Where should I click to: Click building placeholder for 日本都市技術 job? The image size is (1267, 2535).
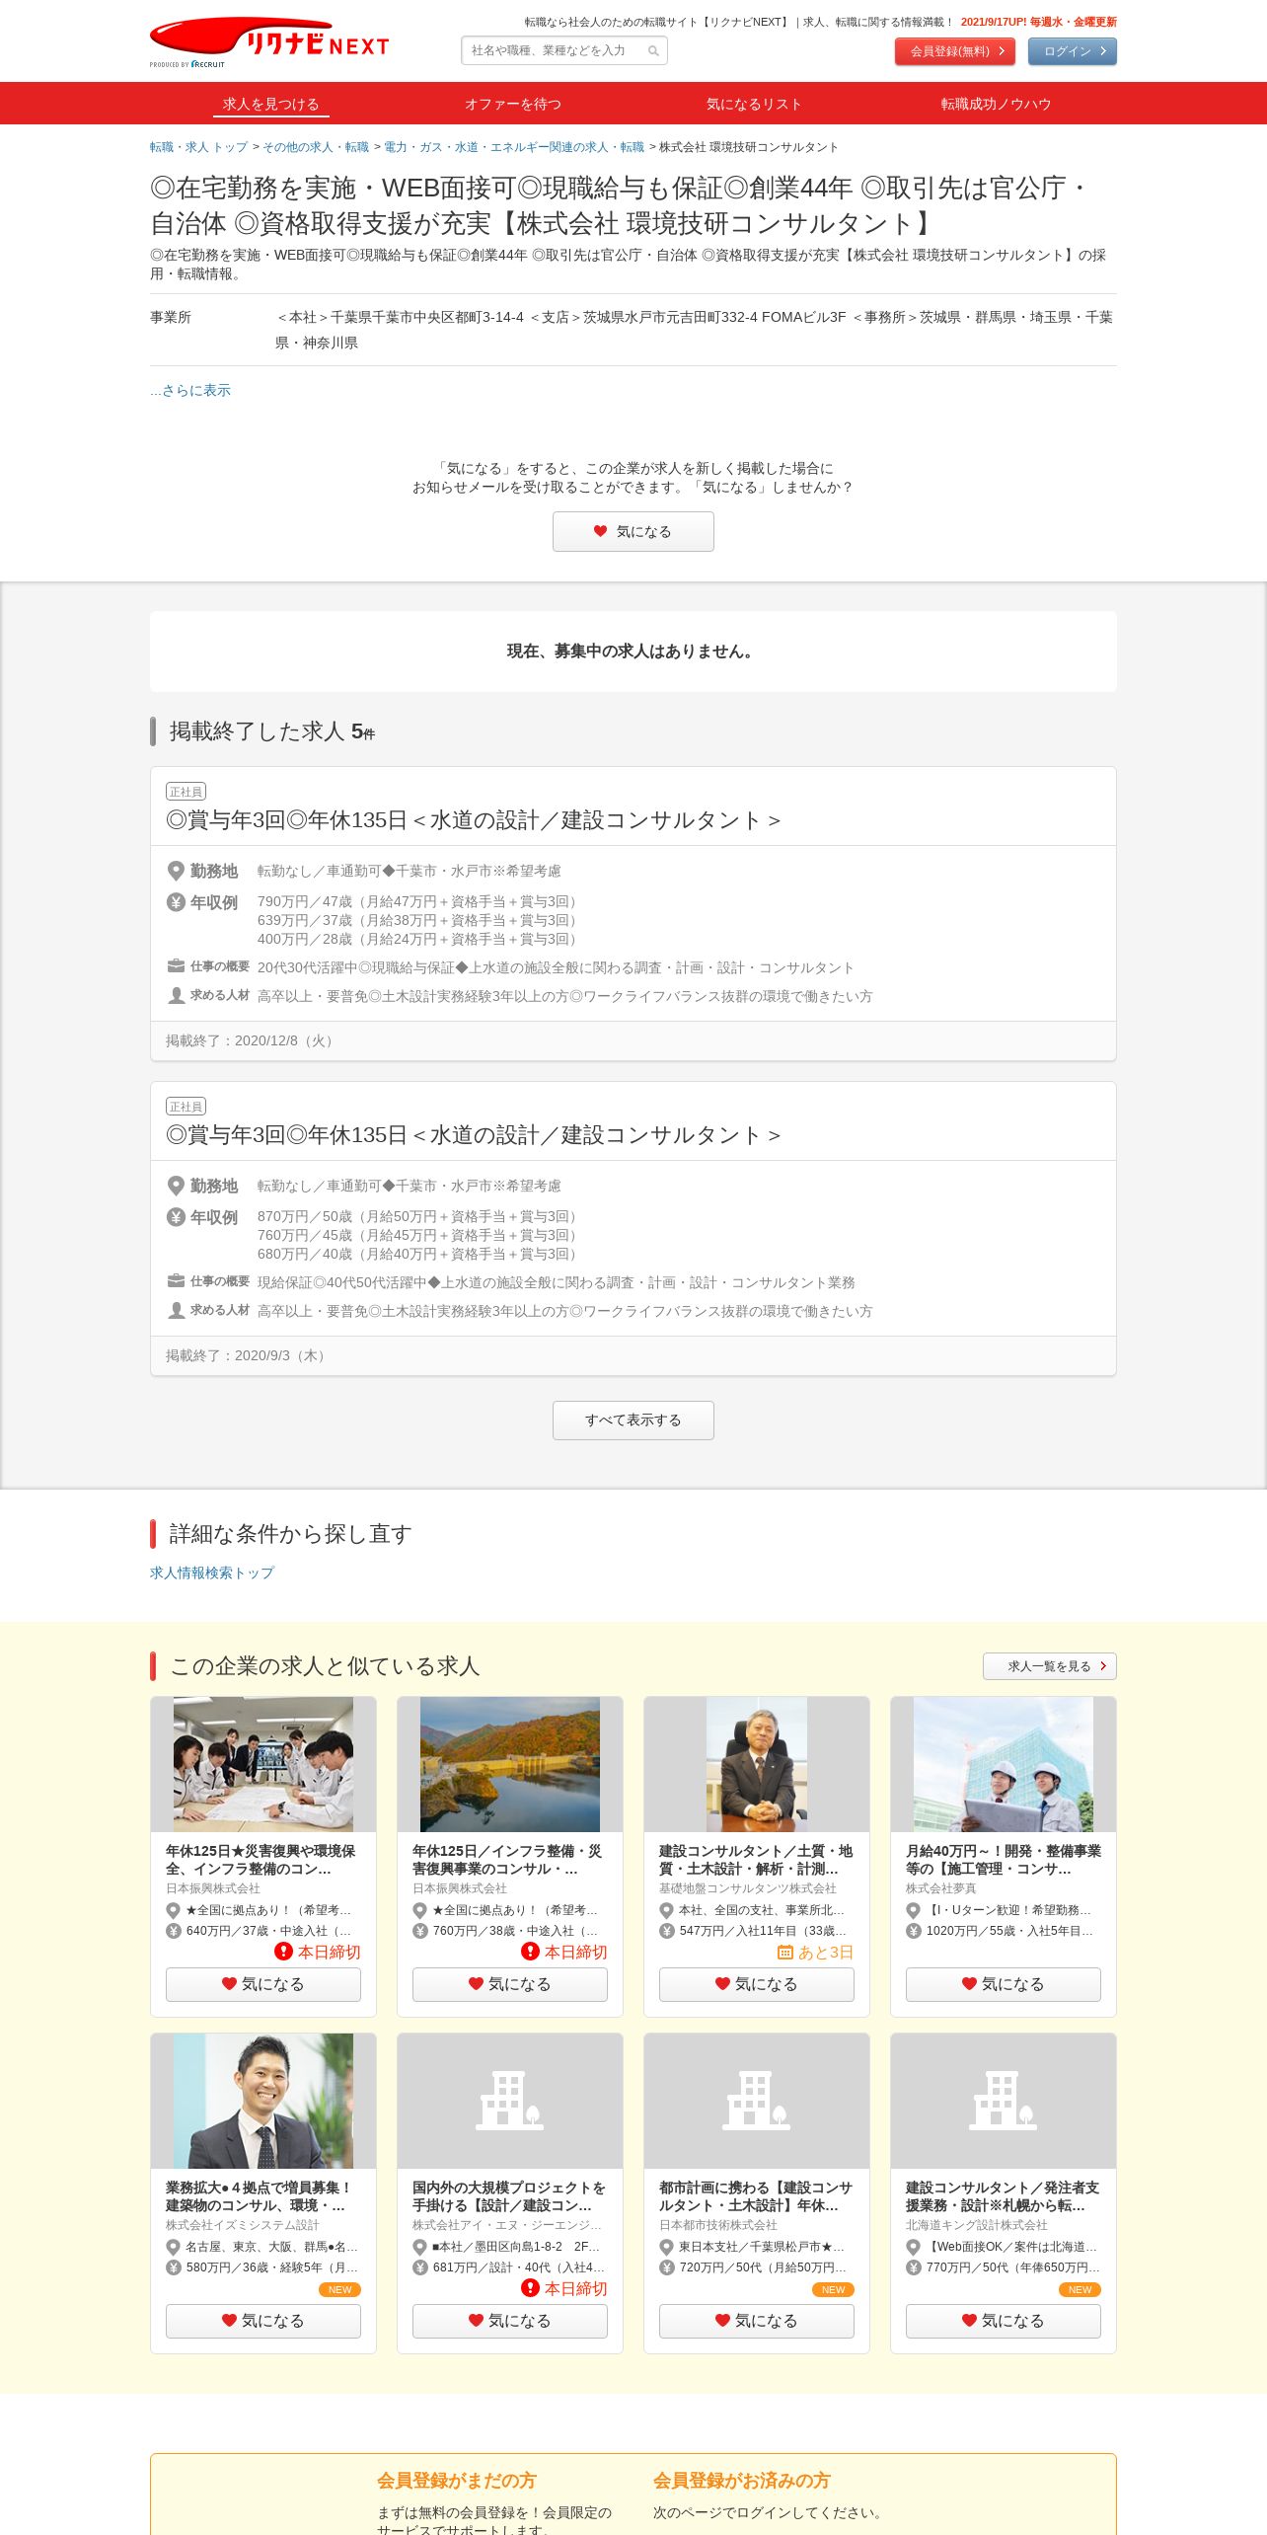click(x=757, y=2101)
